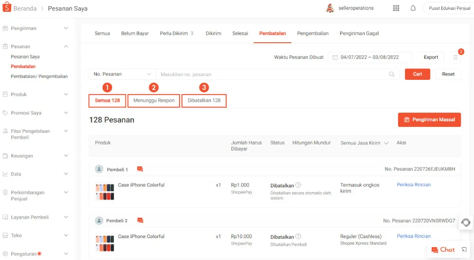Click the Shopee logo icon
Viewport: 474px width, 260px height.
pyautogui.click(x=7, y=7)
